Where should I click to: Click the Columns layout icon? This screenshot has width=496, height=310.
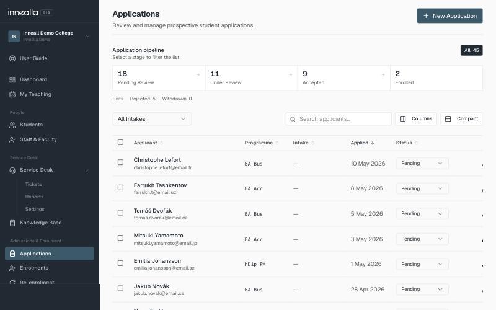point(402,119)
